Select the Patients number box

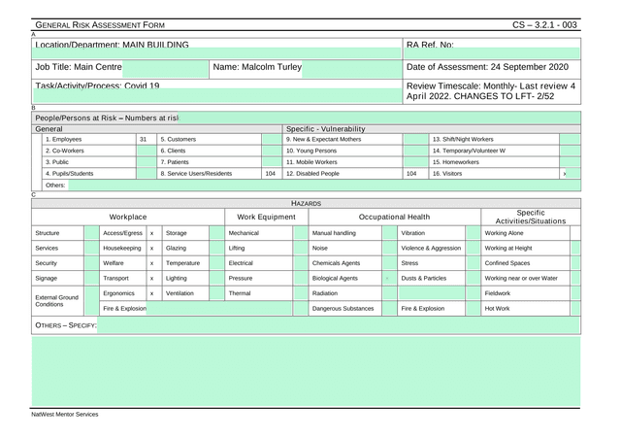pyautogui.click(x=272, y=162)
